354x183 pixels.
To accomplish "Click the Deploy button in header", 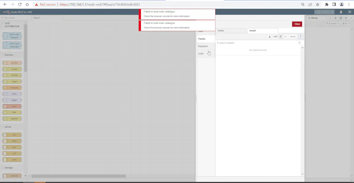I will [322, 12].
